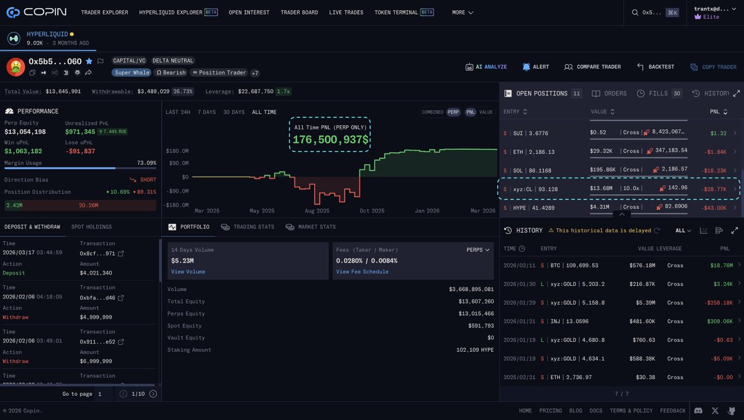This screenshot has height=420, width=744.
Task: Open the search box magnifier icon
Action: pyautogui.click(x=635, y=12)
